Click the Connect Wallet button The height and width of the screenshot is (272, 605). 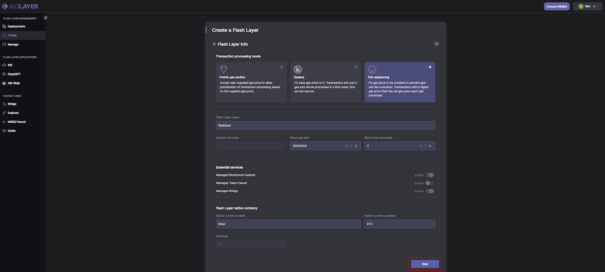click(x=556, y=6)
